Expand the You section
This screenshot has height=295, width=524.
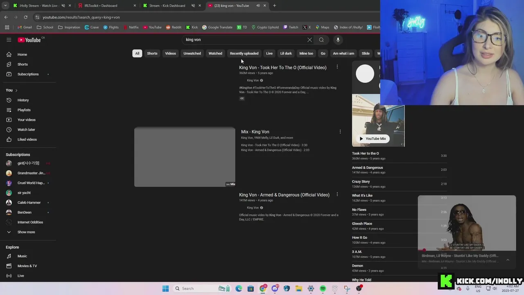pos(11,90)
